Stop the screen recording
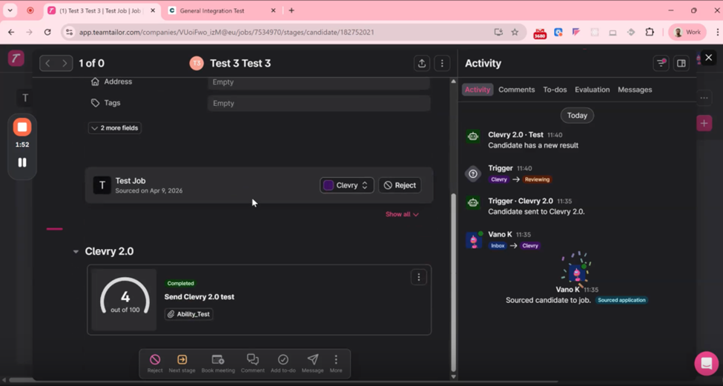Screen dimensions: 723x386 tap(22, 127)
